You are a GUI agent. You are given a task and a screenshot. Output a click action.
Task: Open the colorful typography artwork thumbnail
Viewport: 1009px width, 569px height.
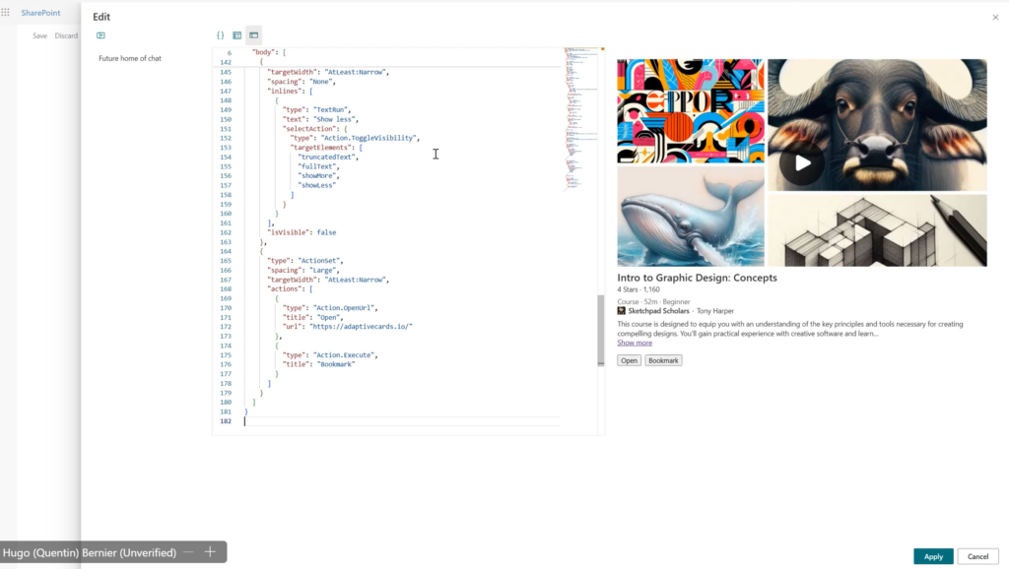pos(691,111)
